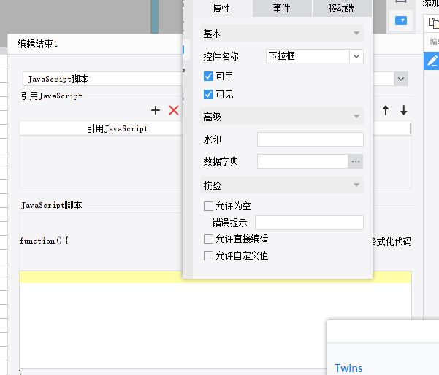Enable the 允许为空 checkbox
439x375 pixels.
[208, 206]
